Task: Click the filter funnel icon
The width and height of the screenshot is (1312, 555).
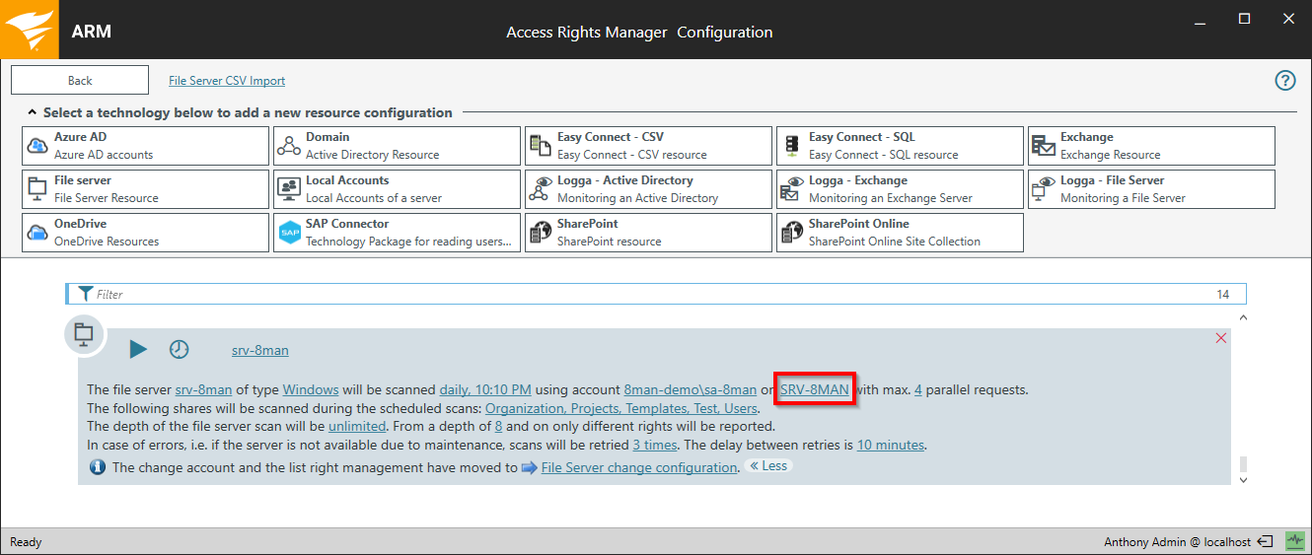Action: coord(85,294)
